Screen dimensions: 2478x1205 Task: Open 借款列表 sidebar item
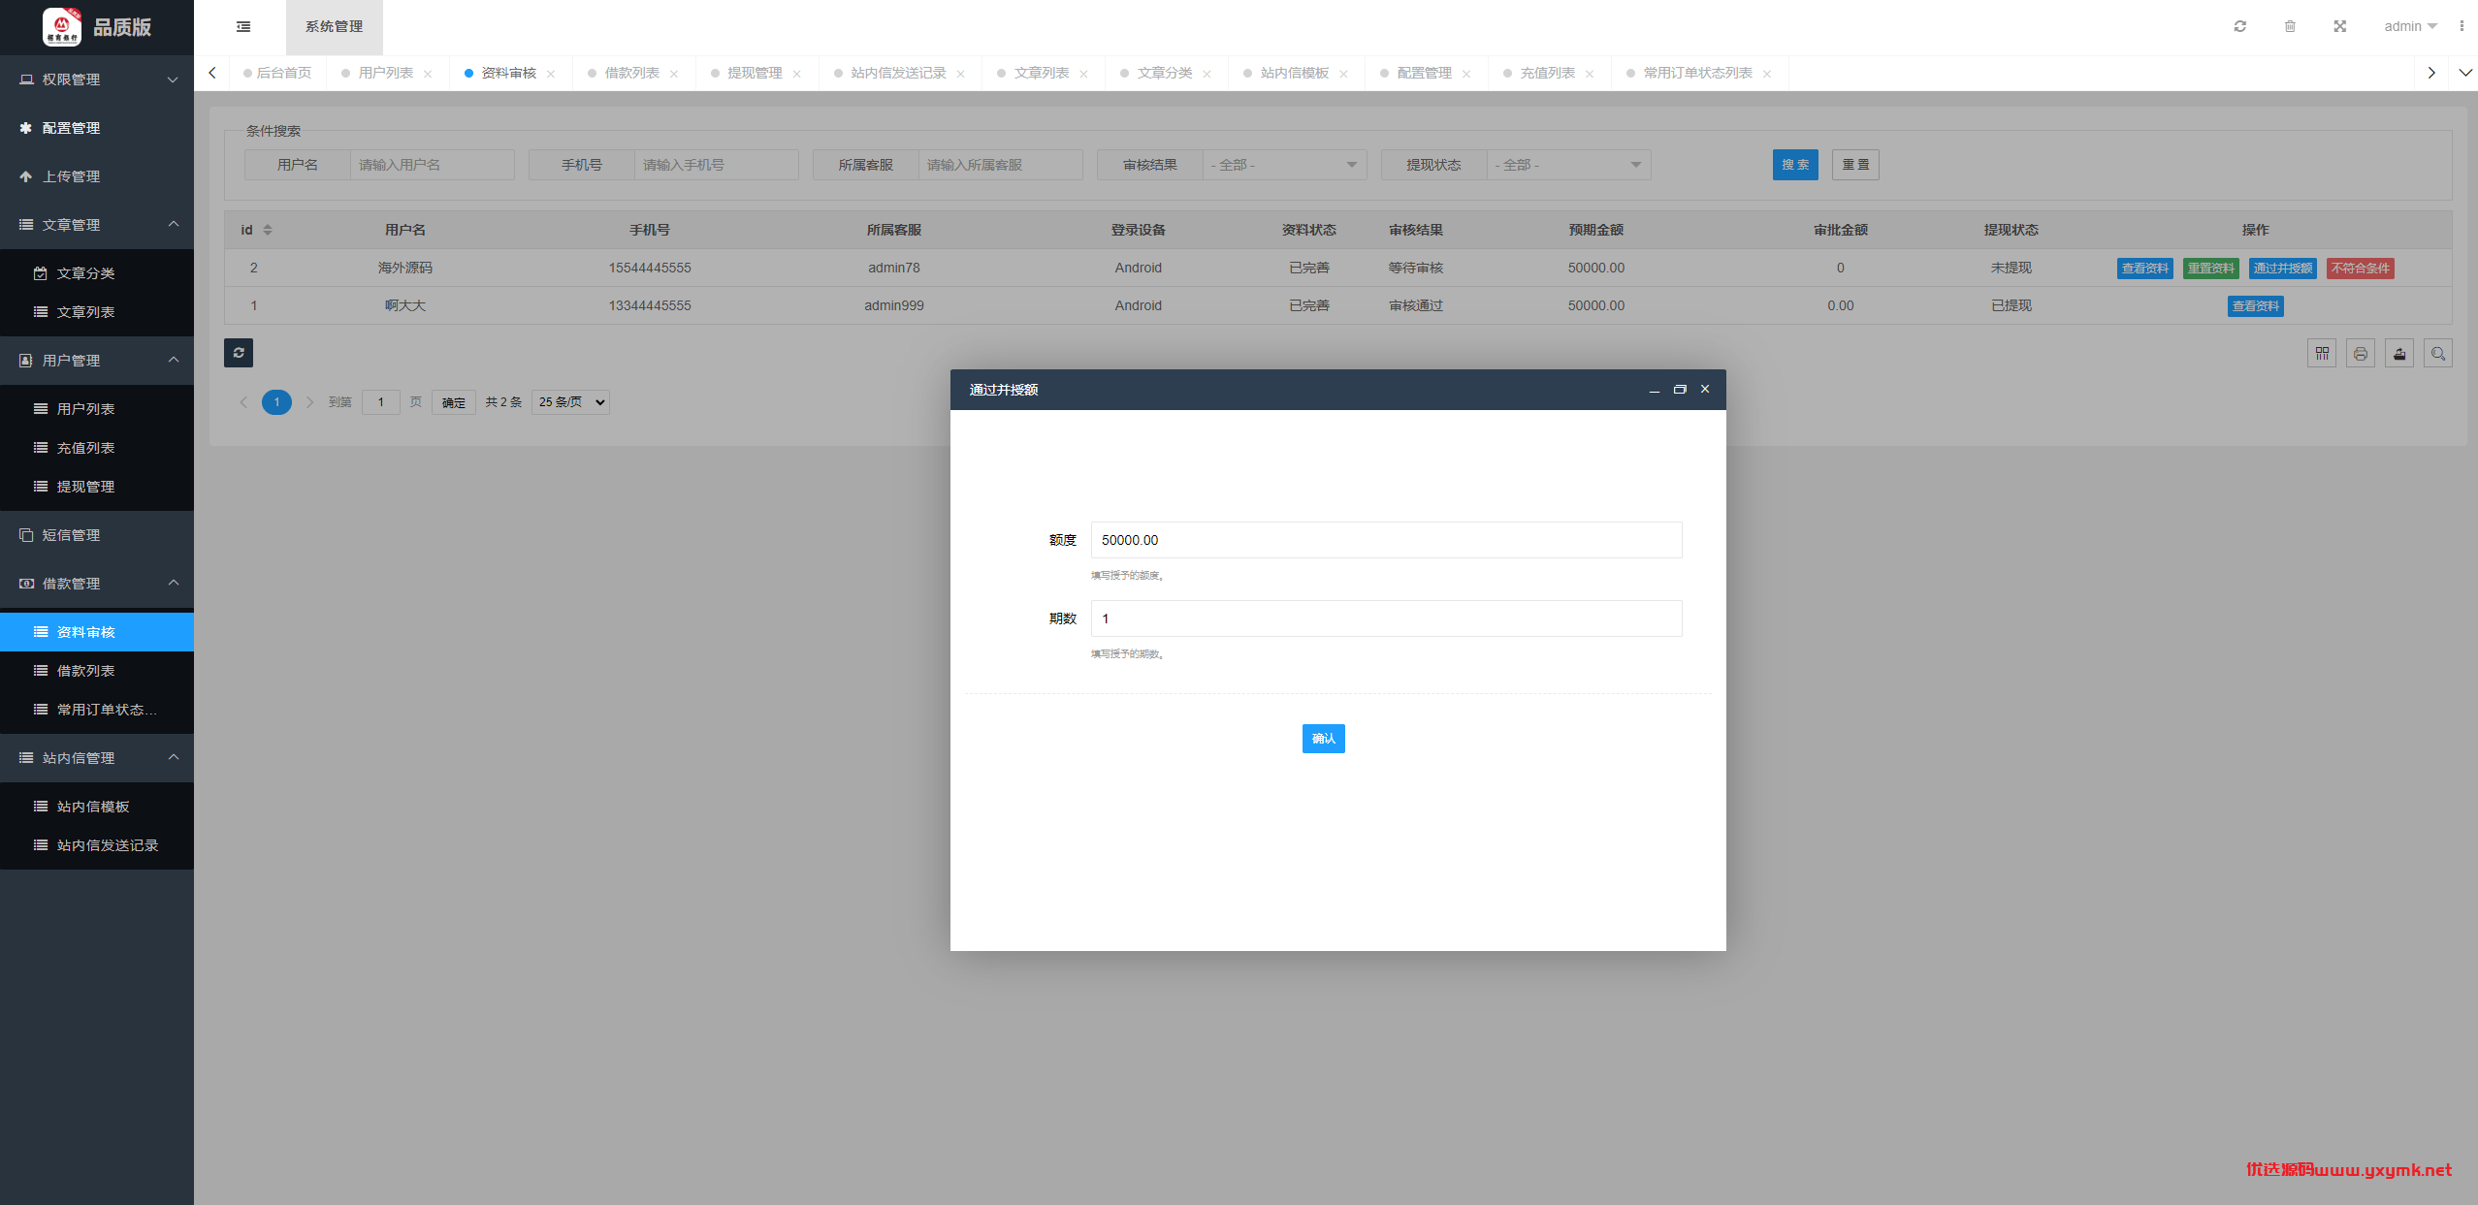pos(97,671)
